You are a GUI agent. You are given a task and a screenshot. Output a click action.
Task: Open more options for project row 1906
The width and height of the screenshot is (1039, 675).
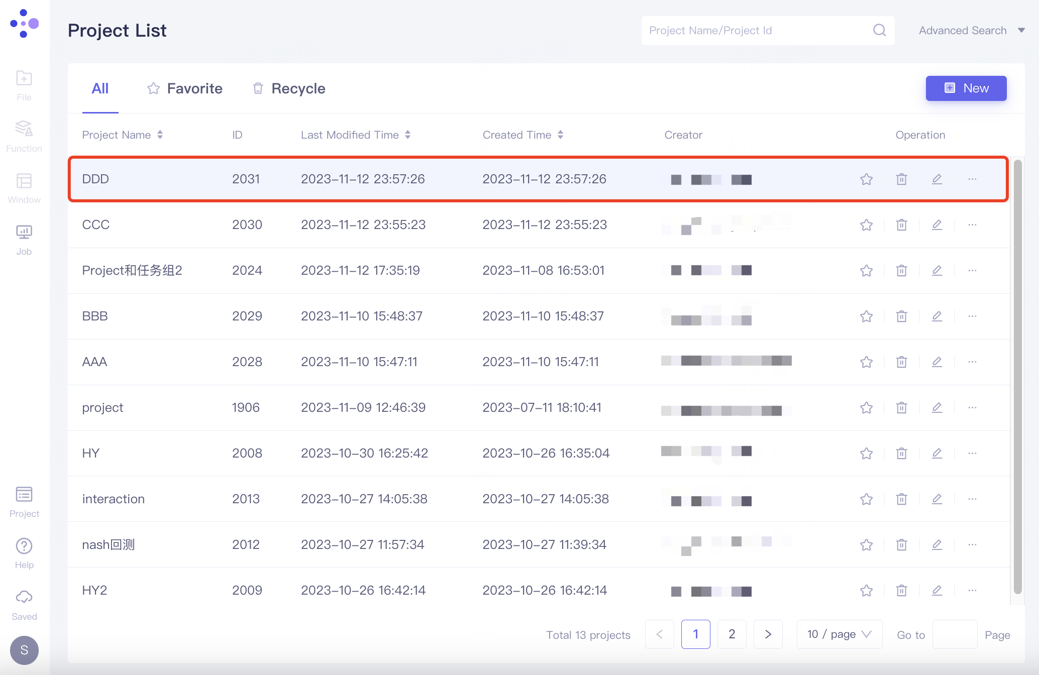(972, 407)
